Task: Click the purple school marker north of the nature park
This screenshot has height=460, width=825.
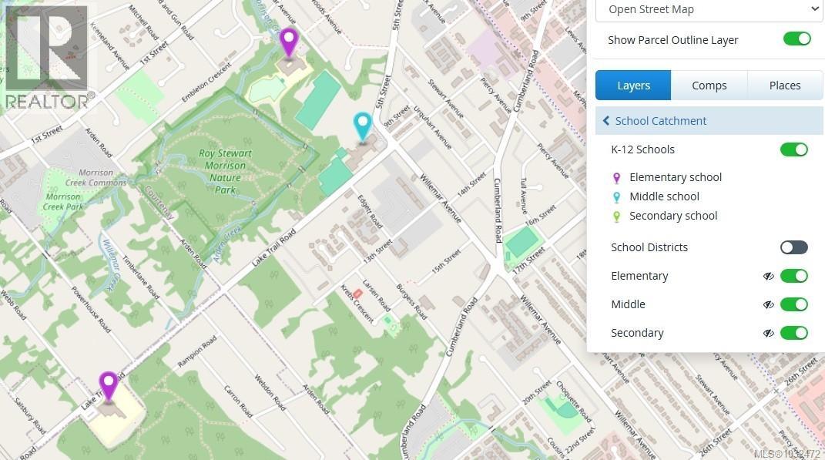Action: point(289,41)
